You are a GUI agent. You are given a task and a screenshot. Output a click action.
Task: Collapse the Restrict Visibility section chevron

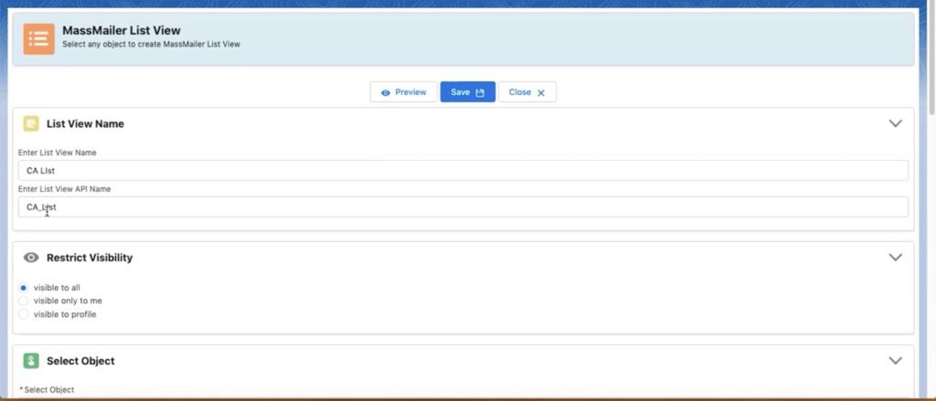[x=895, y=258]
